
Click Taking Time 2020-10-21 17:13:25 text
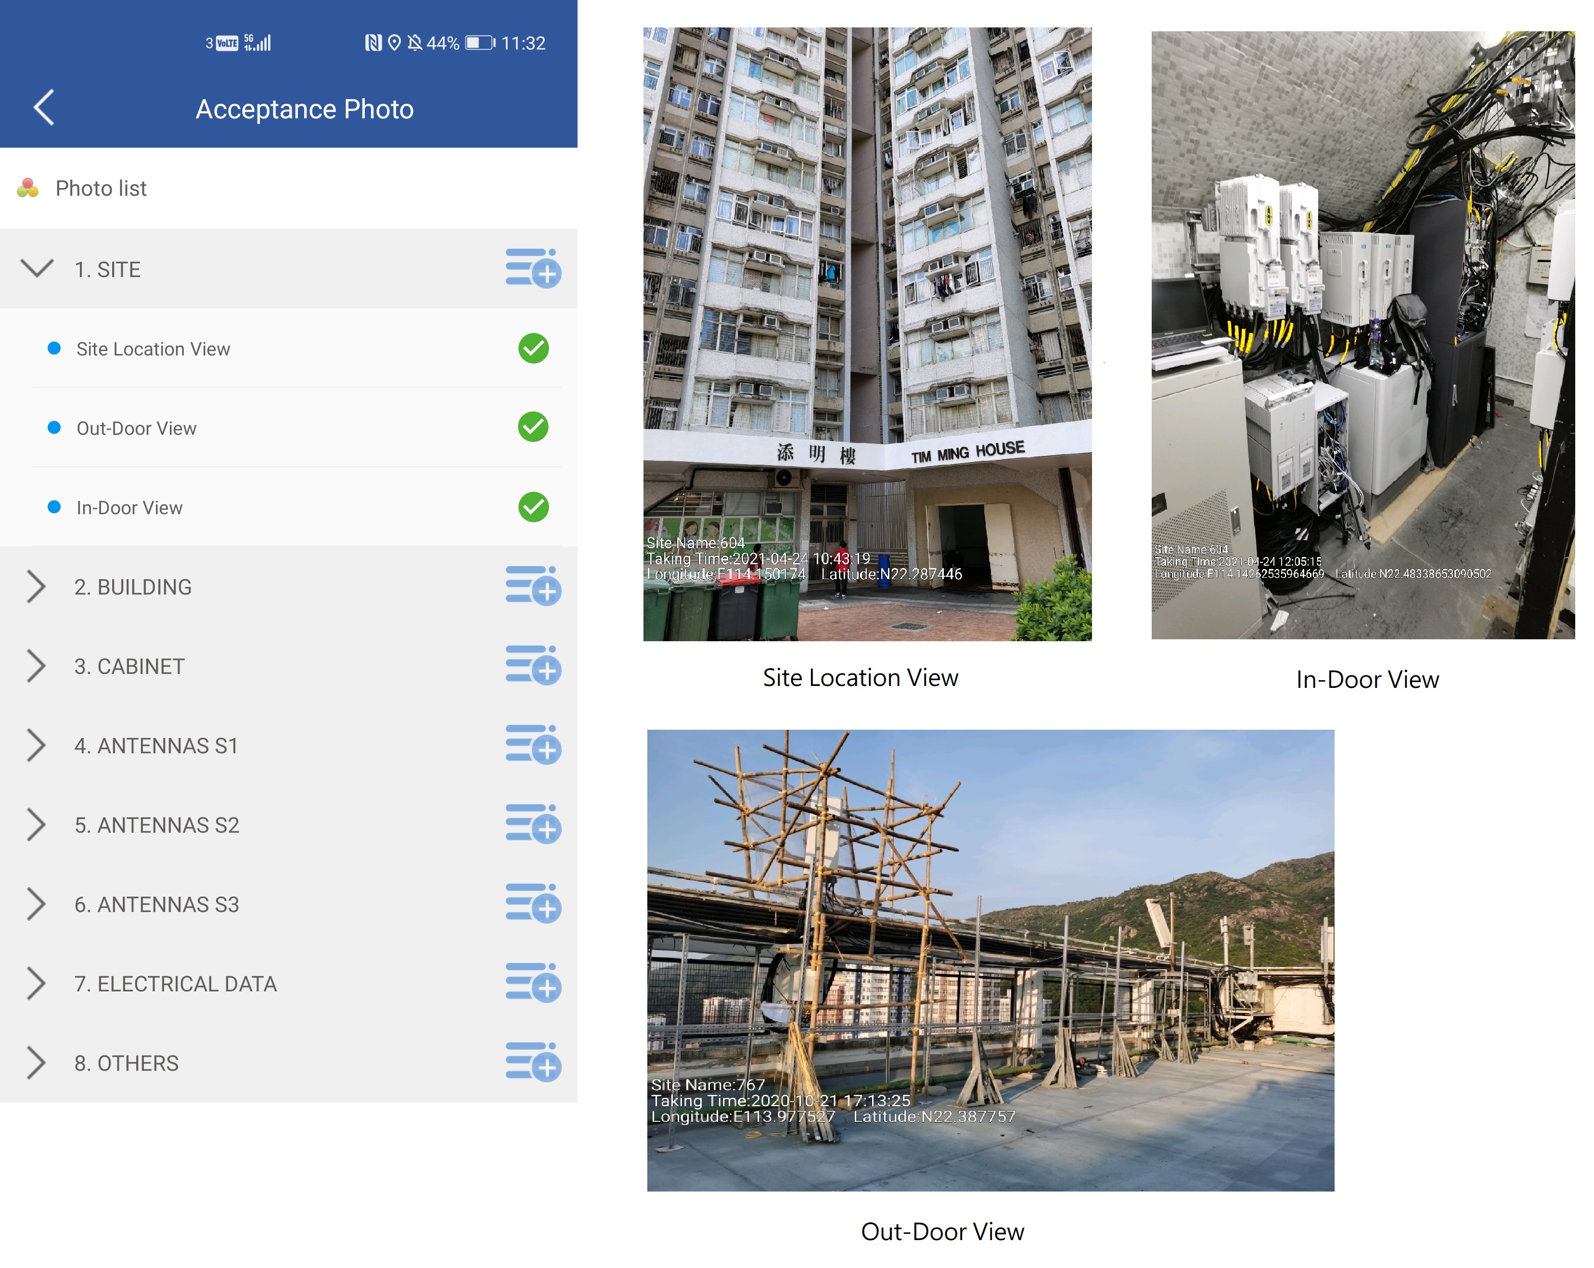(x=781, y=1101)
